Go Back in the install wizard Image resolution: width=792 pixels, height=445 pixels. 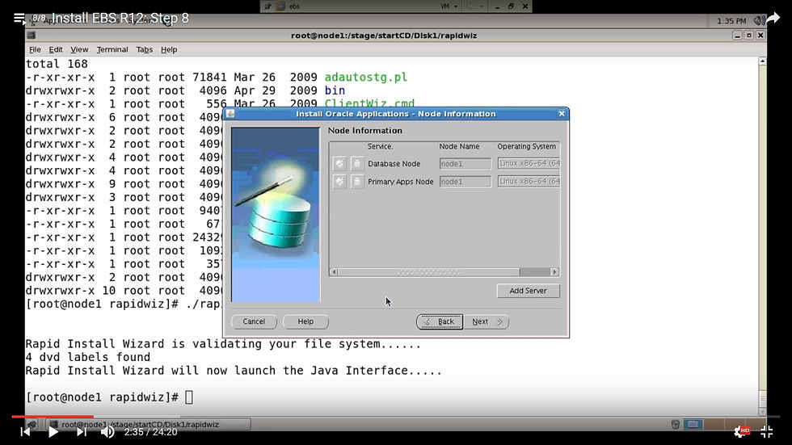[x=440, y=321]
